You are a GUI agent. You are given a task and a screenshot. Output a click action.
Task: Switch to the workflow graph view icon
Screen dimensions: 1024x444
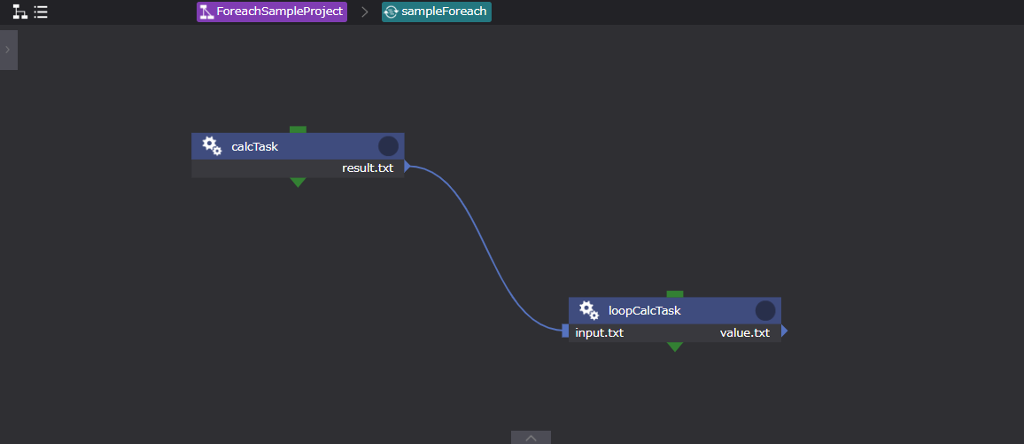19,12
